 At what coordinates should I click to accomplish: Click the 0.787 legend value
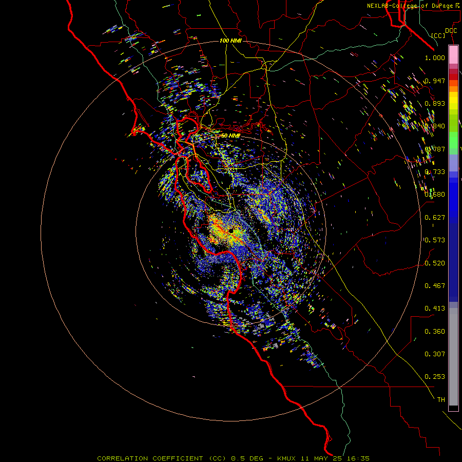click(435, 149)
